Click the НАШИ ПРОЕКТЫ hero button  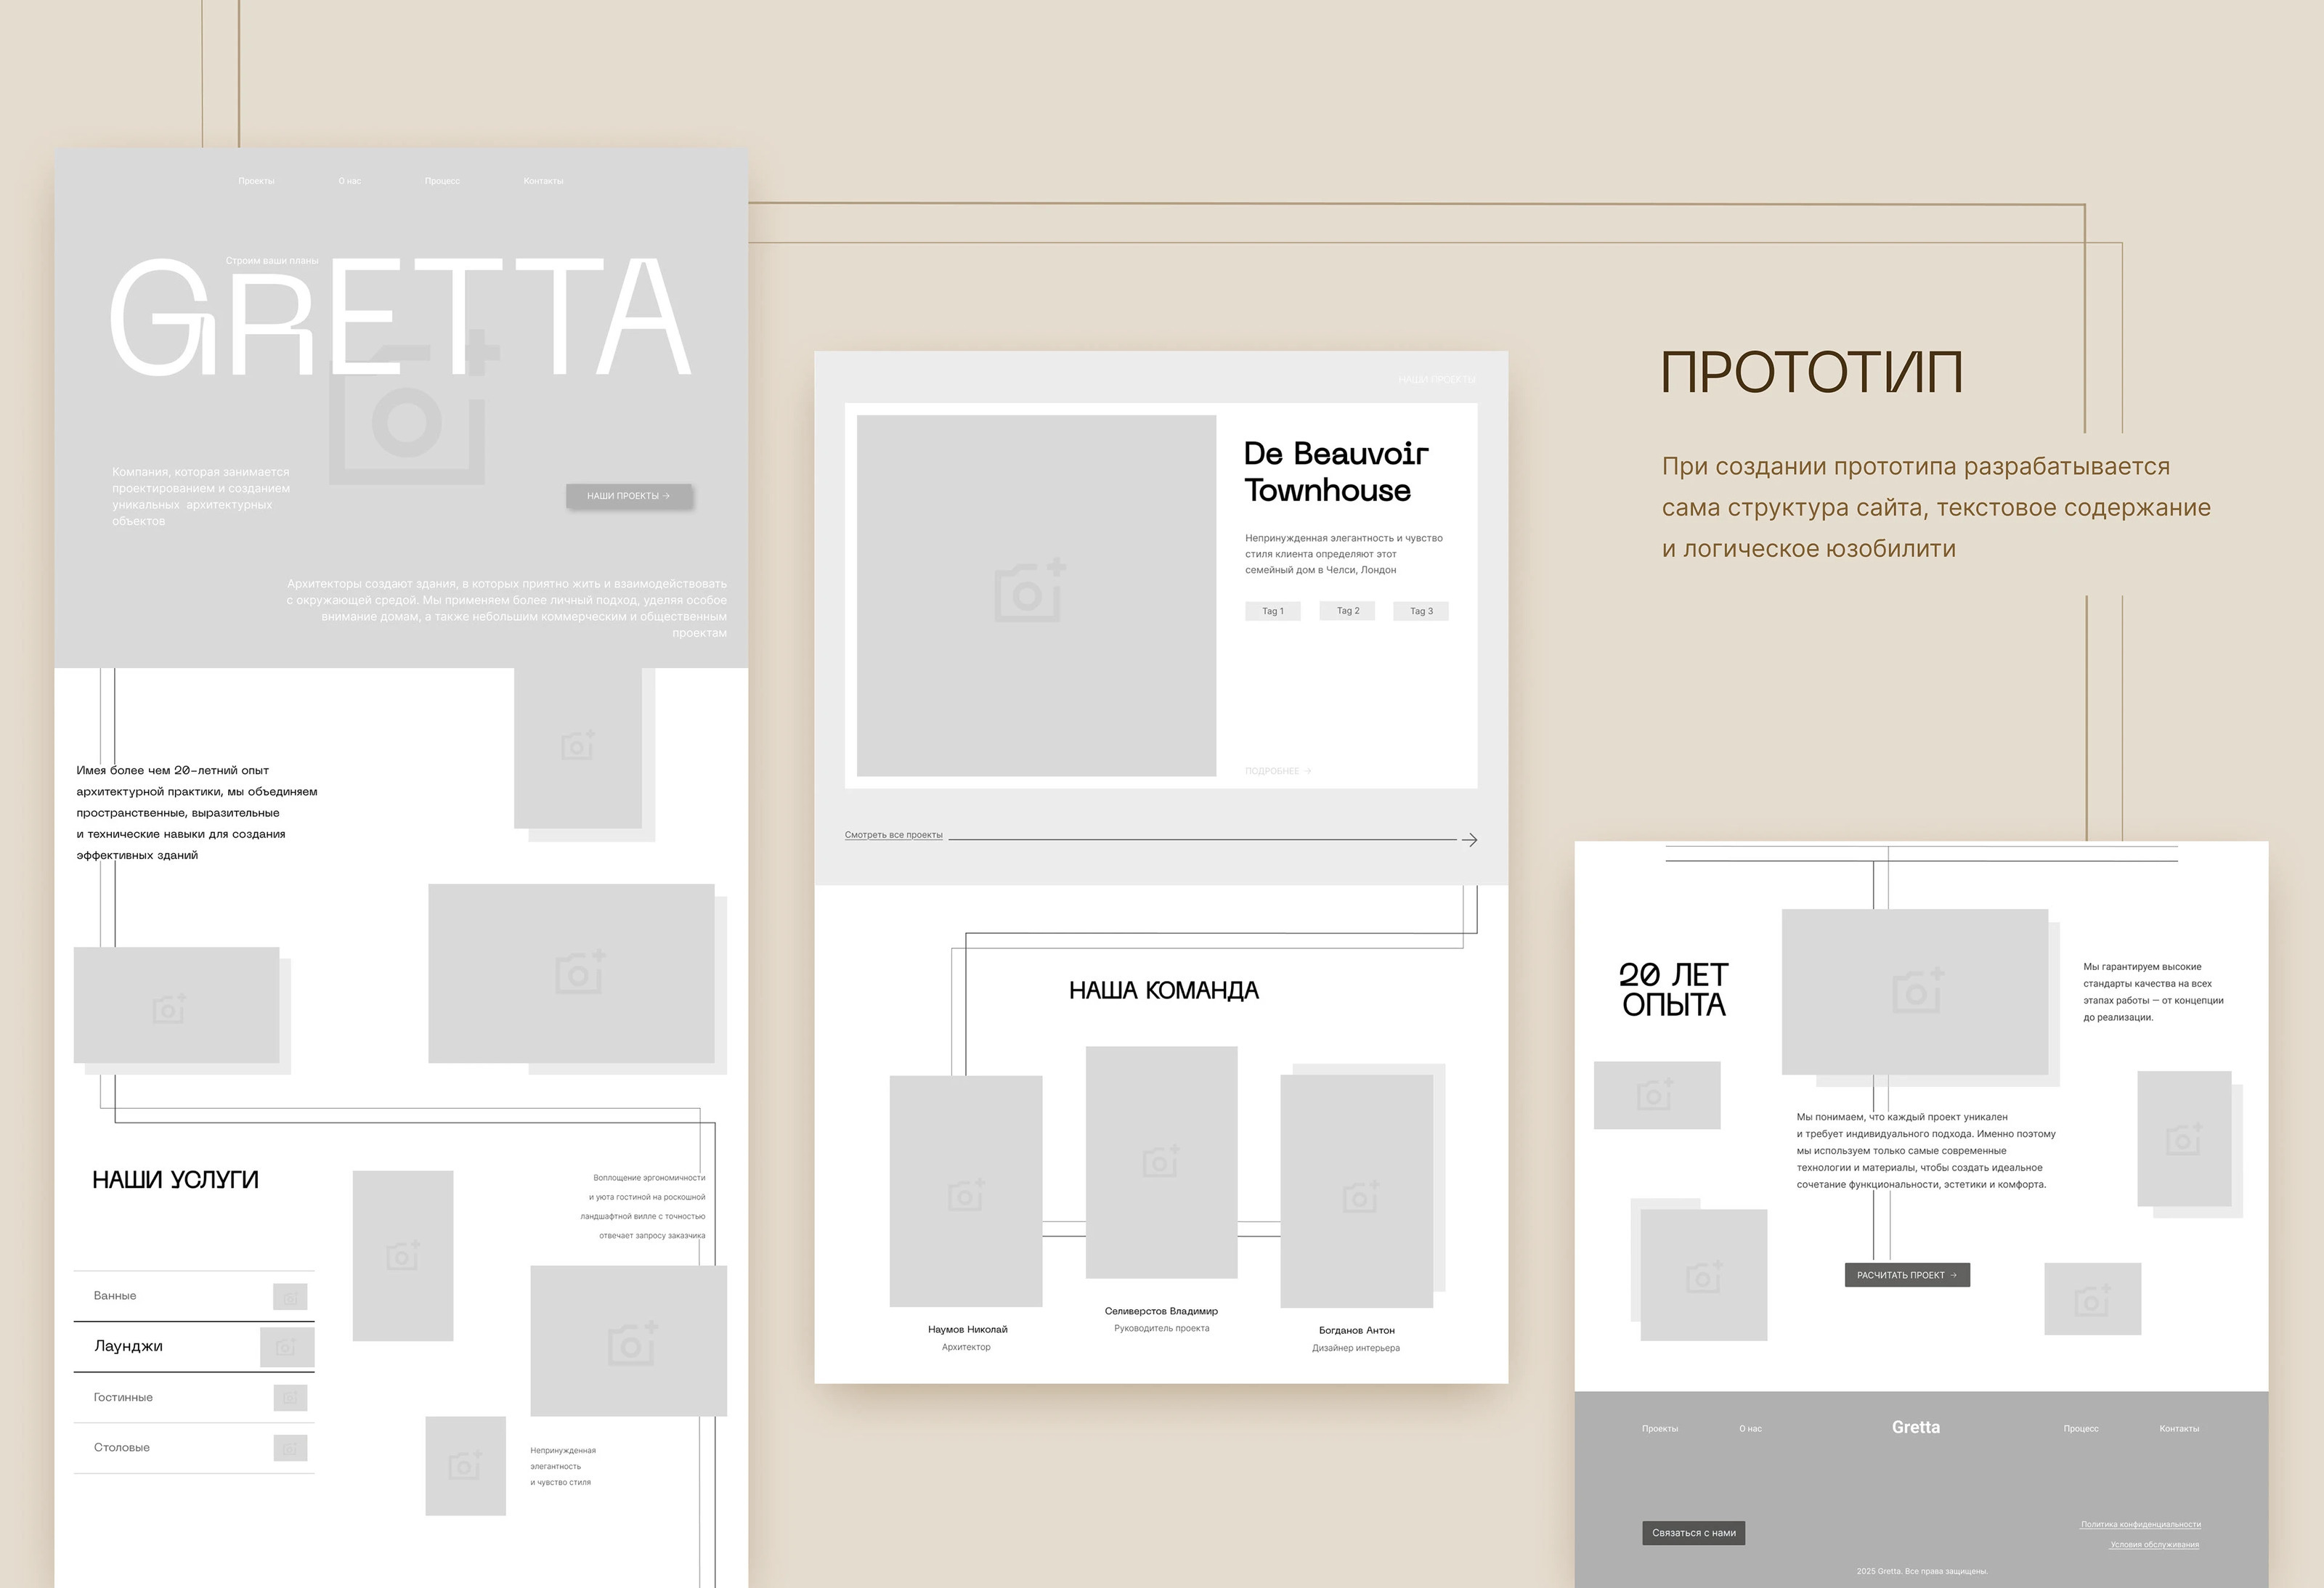(628, 496)
